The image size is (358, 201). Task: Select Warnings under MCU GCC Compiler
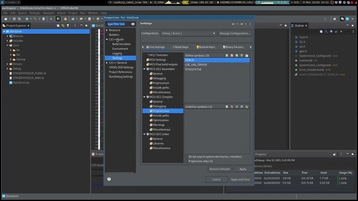[x=157, y=125]
